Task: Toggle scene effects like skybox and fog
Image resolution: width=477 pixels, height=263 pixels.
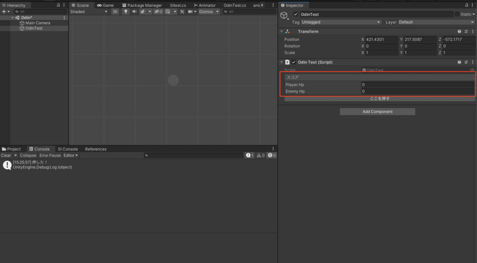Action: (143, 12)
